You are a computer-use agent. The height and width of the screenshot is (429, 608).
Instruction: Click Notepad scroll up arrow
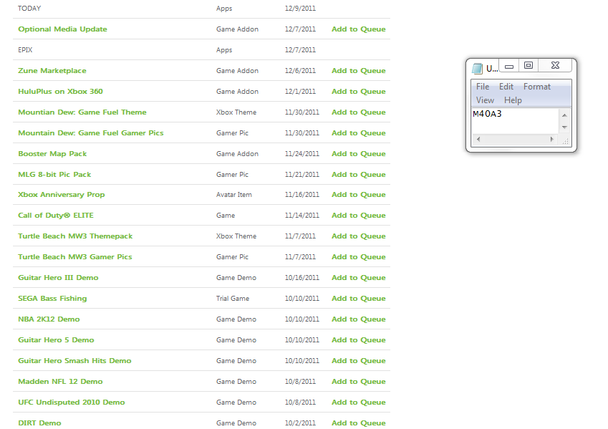[564, 115]
